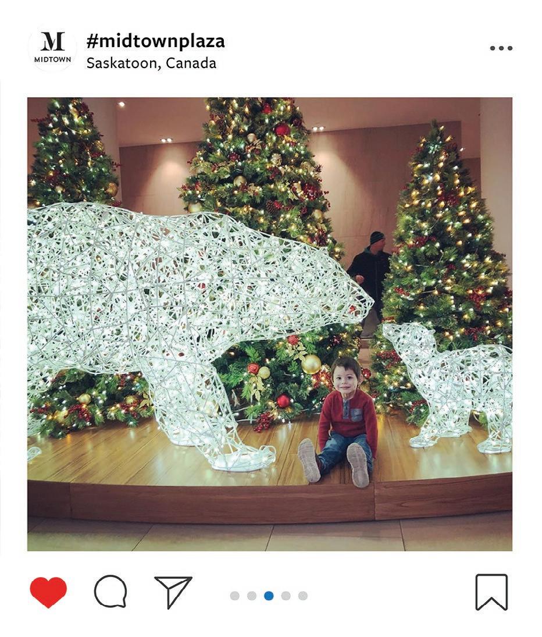542x637 pixels.
Task: Jump to the fifth carousel dot
Action: tap(303, 596)
